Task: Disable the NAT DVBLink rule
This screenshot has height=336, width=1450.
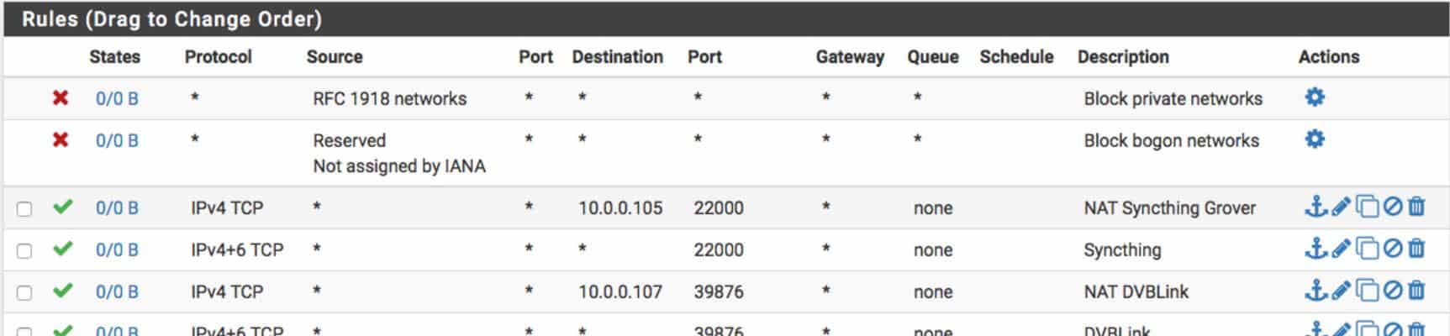Action: coord(1393,291)
